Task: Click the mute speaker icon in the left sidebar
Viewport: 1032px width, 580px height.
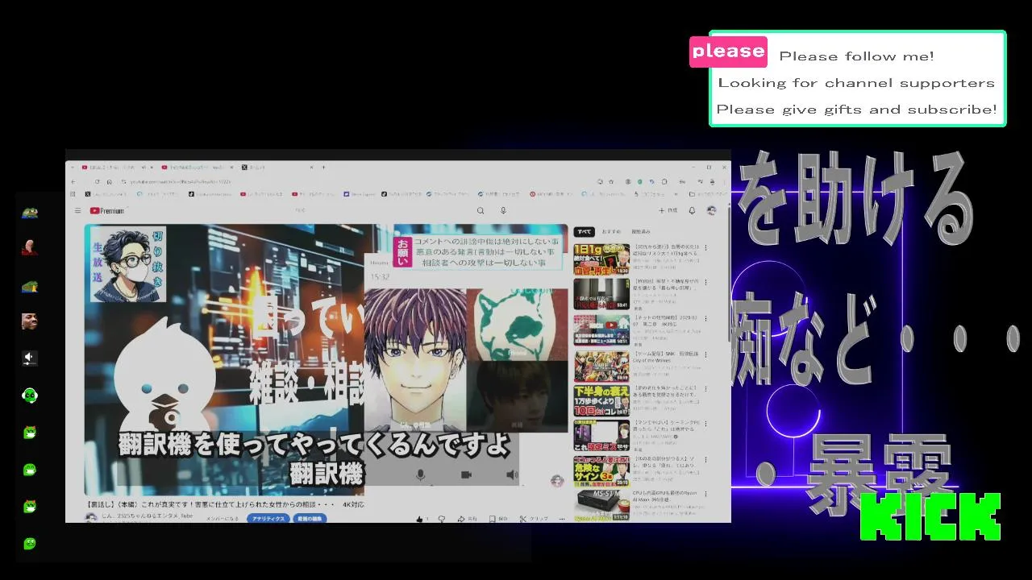Action: pyautogui.click(x=30, y=358)
